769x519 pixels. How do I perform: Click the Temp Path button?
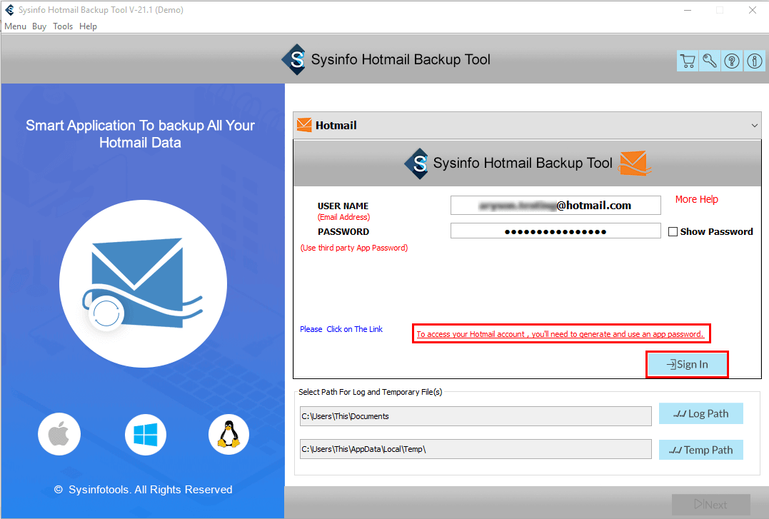click(701, 450)
